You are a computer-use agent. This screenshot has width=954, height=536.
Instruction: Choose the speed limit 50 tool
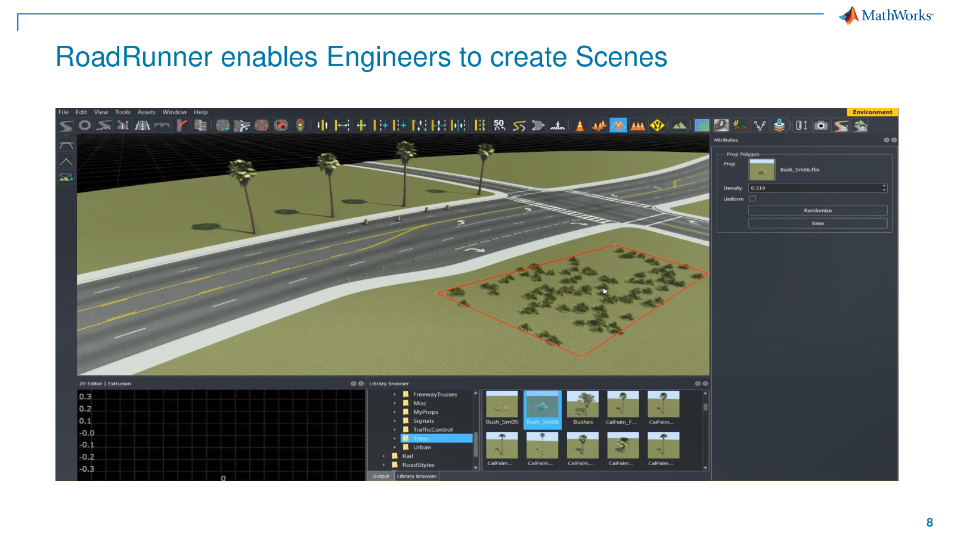pyautogui.click(x=499, y=126)
